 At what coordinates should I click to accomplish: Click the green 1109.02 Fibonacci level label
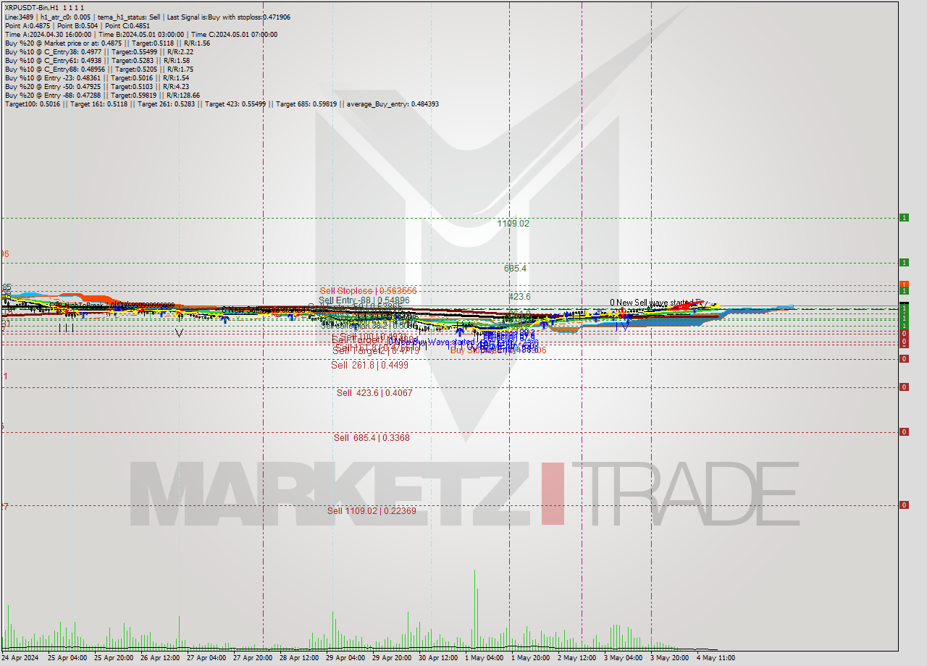513,224
